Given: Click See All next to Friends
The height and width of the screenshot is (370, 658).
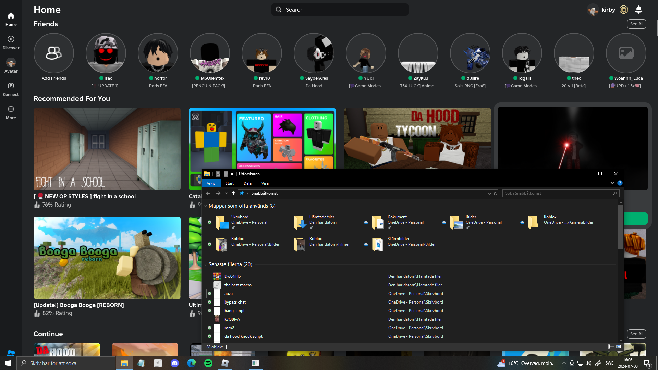Looking at the screenshot, I should pyautogui.click(x=636, y=24).
